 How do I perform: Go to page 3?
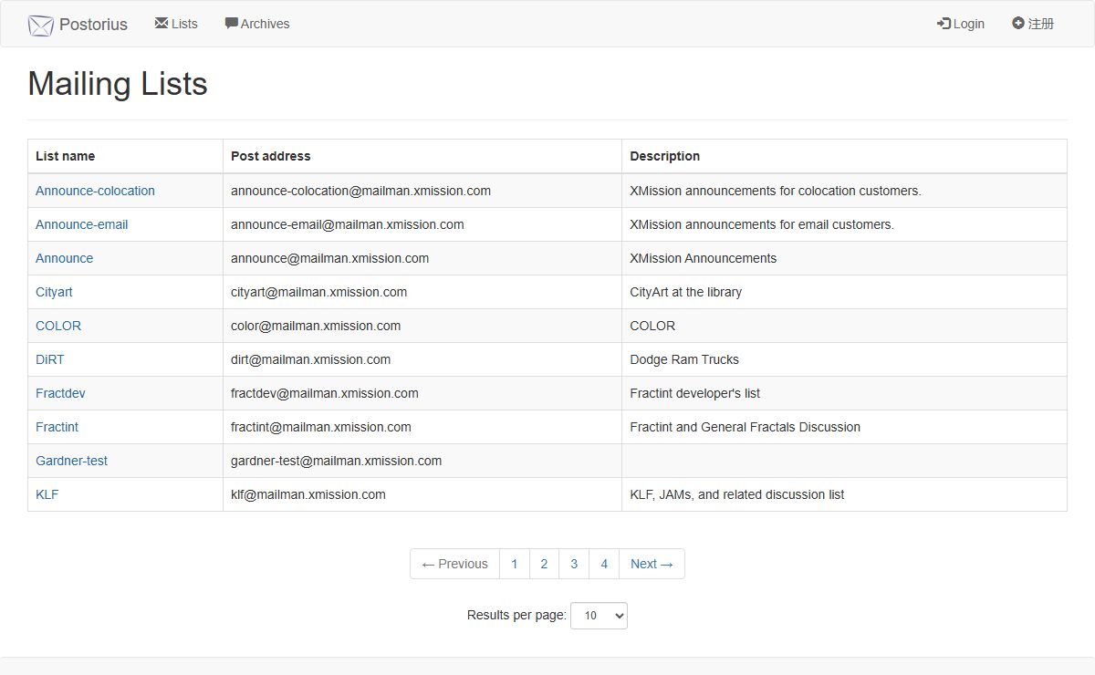[574, 564]
